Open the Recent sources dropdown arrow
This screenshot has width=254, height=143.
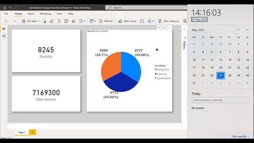click(x=85, y=21)
